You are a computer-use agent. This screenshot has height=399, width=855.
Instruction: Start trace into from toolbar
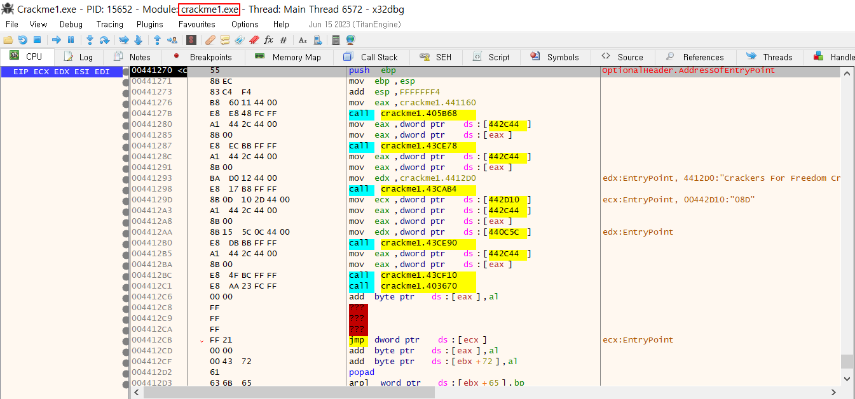(x=124, y=40)
